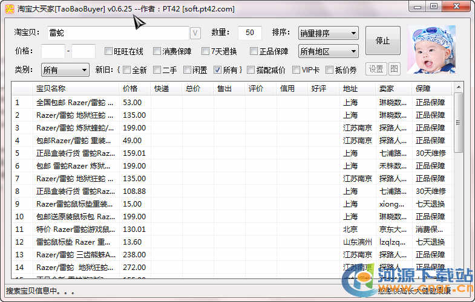Click the 设置 settings button
475x302 pixels.
click(x=376, y=69)
